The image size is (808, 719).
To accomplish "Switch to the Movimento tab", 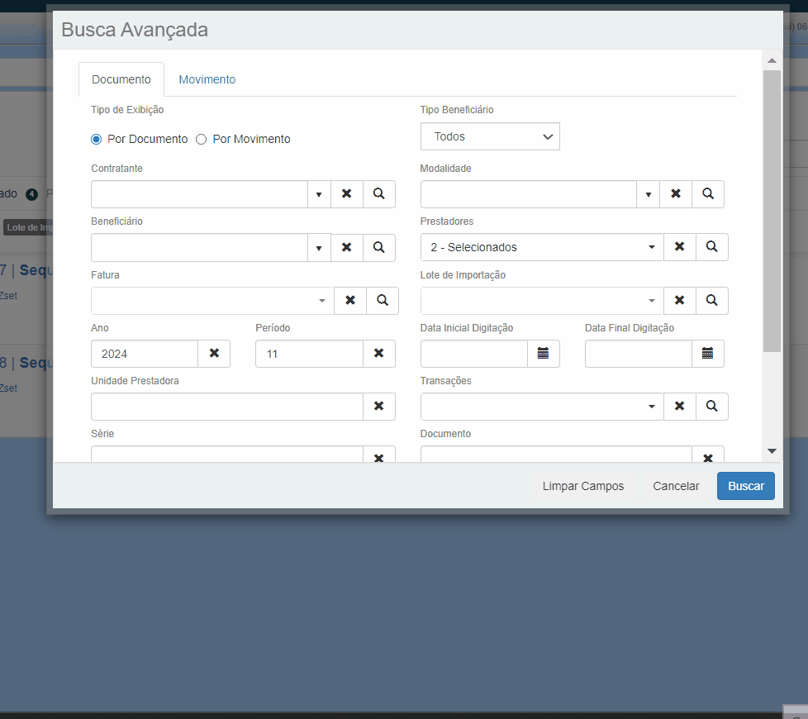I will (207, 79).
